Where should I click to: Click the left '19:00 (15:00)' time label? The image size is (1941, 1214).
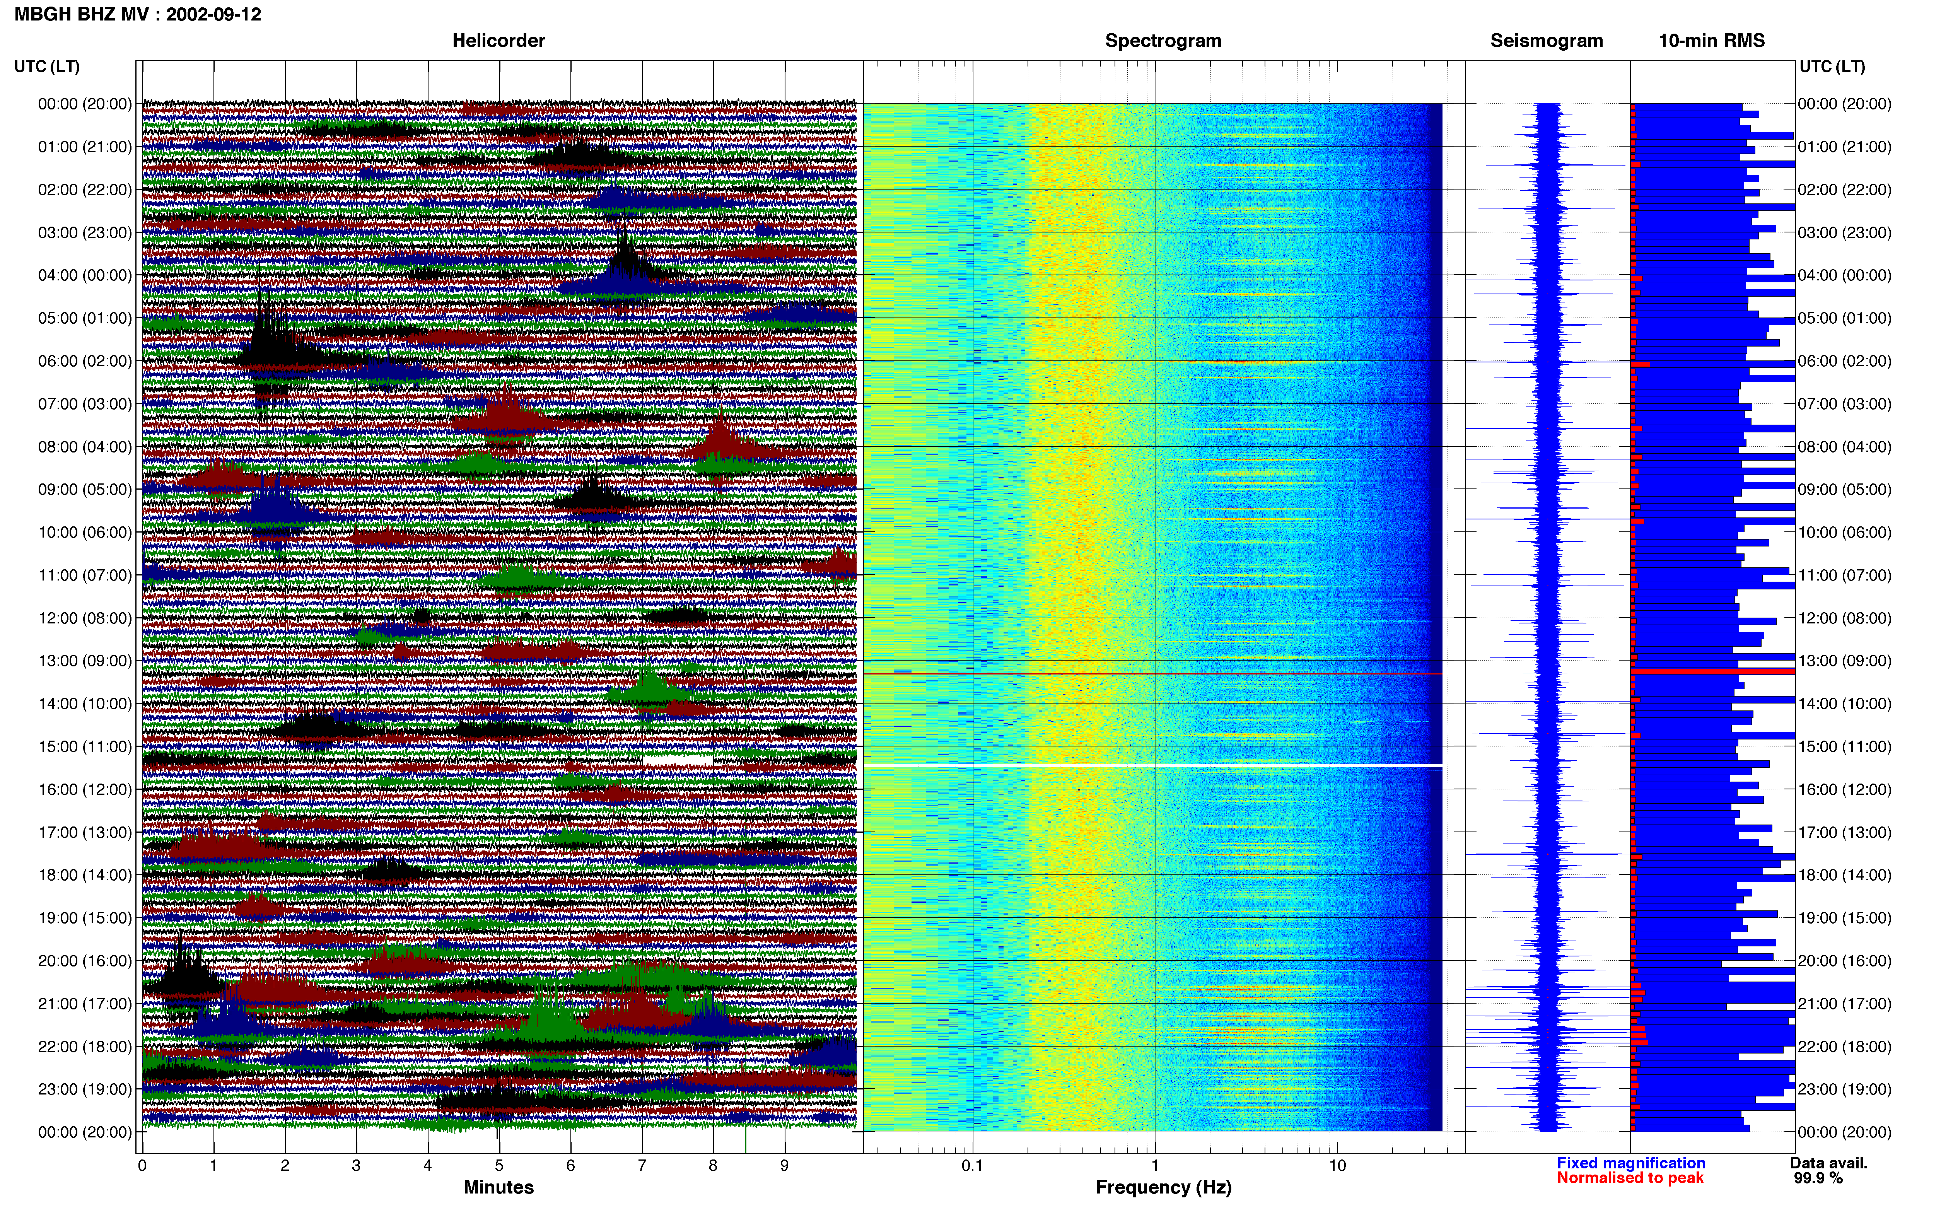(x=84, y=918)
